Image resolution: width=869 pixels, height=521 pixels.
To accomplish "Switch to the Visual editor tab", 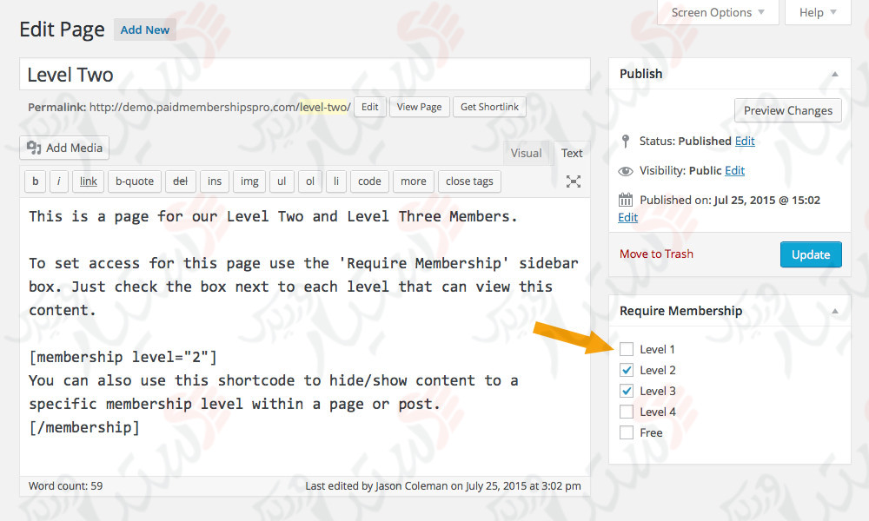I will [526, 153].
